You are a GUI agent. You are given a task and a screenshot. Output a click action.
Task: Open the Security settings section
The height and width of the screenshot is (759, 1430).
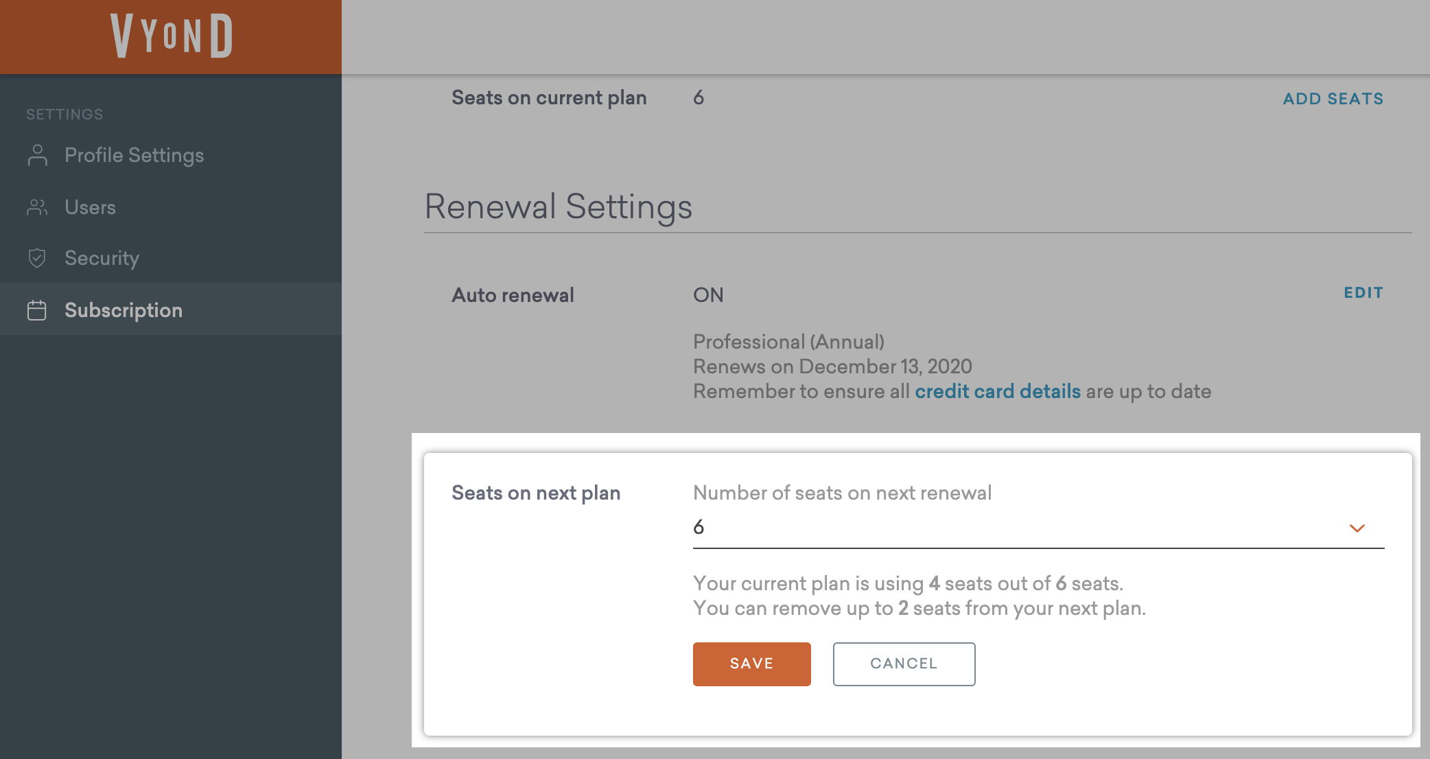pos(102,258)
